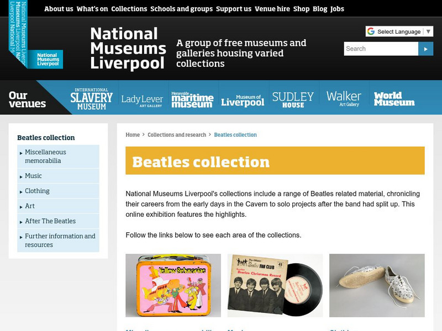This screenshot has width=442, height=331.
Task: Go to the Home breadcrumb link
Action: pos(133,135)
